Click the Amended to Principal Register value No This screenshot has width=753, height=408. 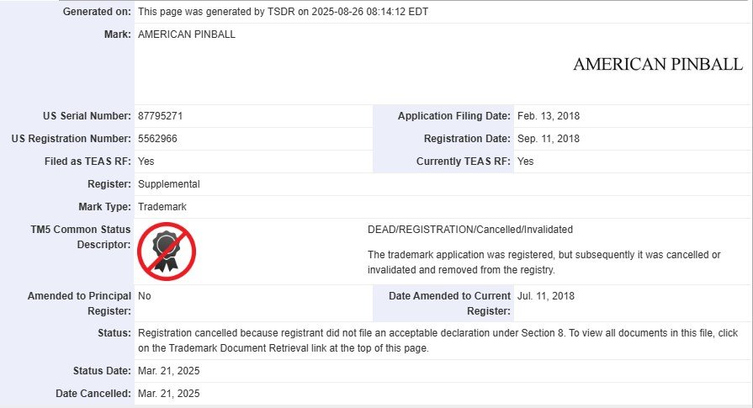(145, 295)
